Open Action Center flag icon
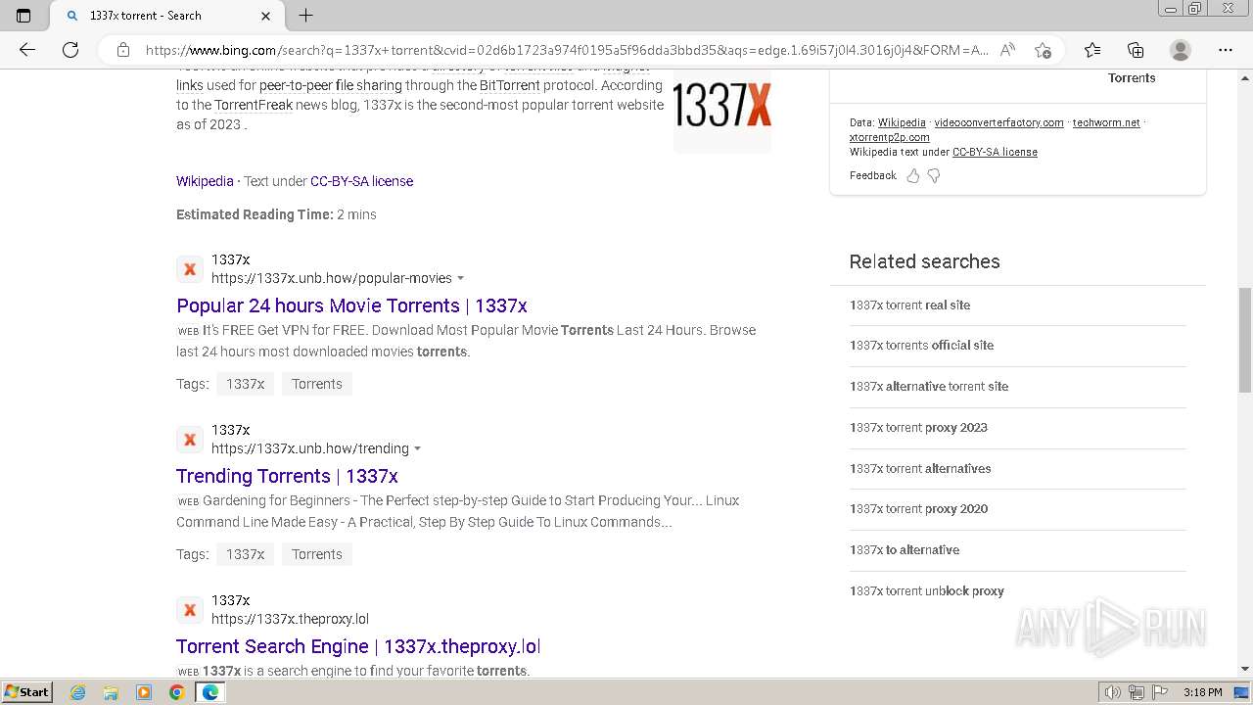Viewport: 1253px width, 705px height. pyautogui.click(x=1160, y=692)
